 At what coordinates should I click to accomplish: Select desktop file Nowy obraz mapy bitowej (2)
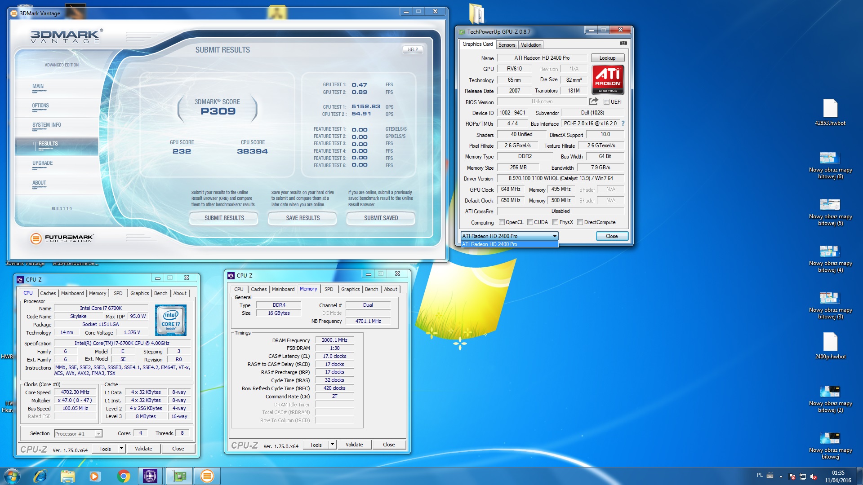830,399
